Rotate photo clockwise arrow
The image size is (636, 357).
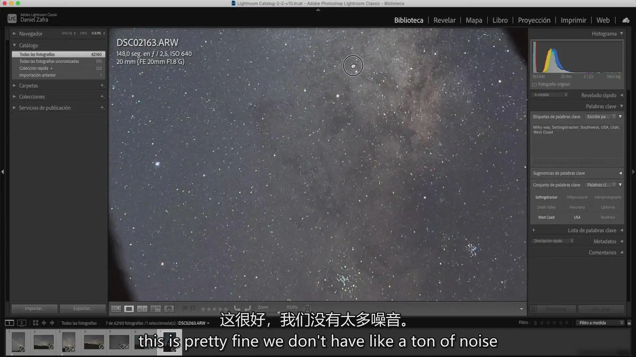247,308
